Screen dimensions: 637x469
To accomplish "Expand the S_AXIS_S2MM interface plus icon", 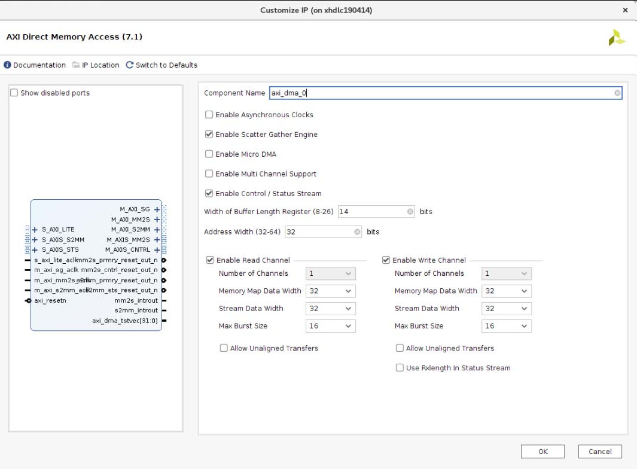I will point(35,239).
